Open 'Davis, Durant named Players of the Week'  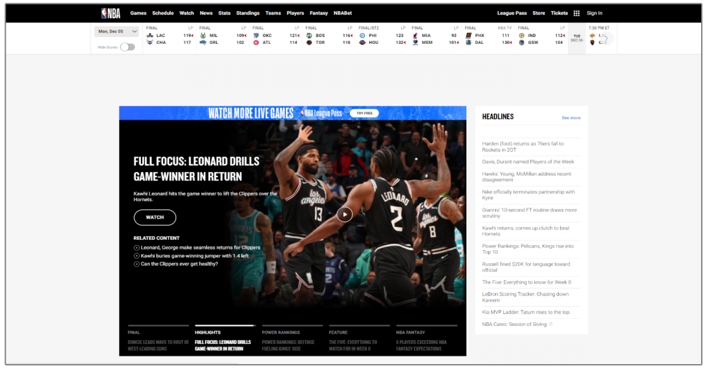point(528,162)
